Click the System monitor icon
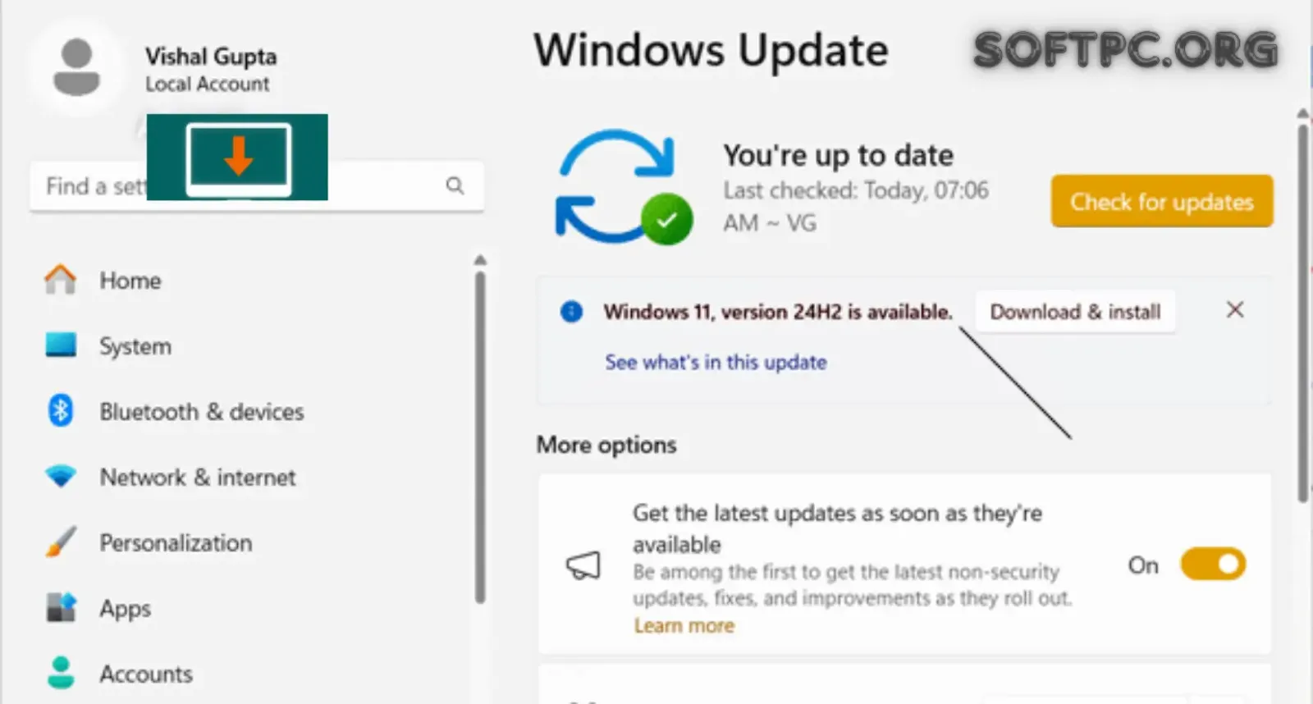 pos(60,345)
